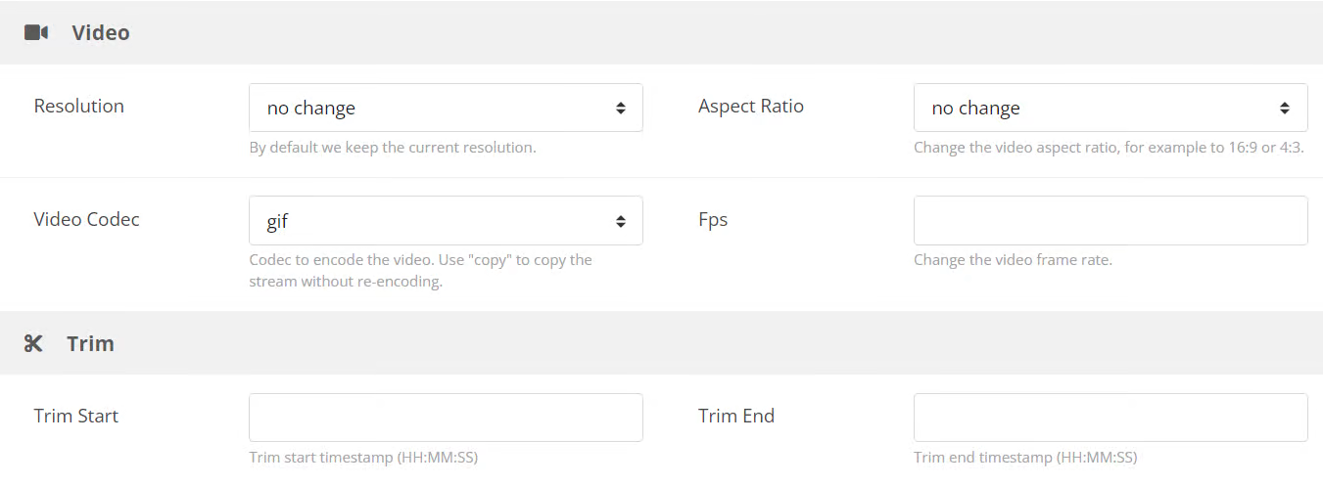This screenshot has width=1323, height=486.
Task: Click the "Trim start timestamp" helper text
Action: coord(363,458)
